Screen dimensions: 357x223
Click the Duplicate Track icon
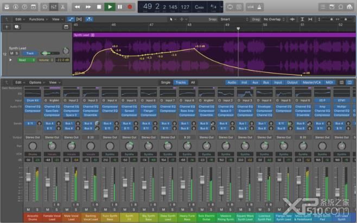pos(17,27)
